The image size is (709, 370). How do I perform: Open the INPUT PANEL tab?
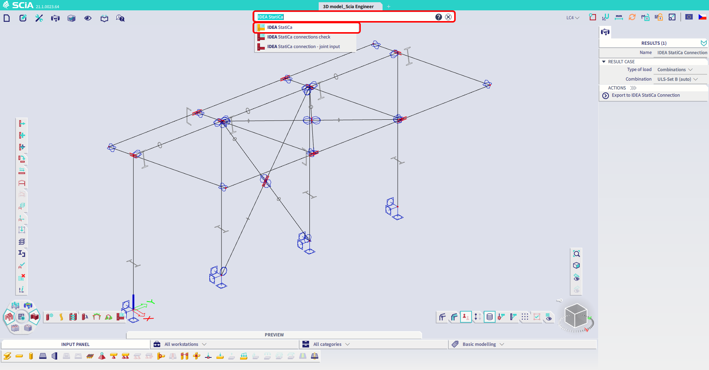(x=75, y=344)
